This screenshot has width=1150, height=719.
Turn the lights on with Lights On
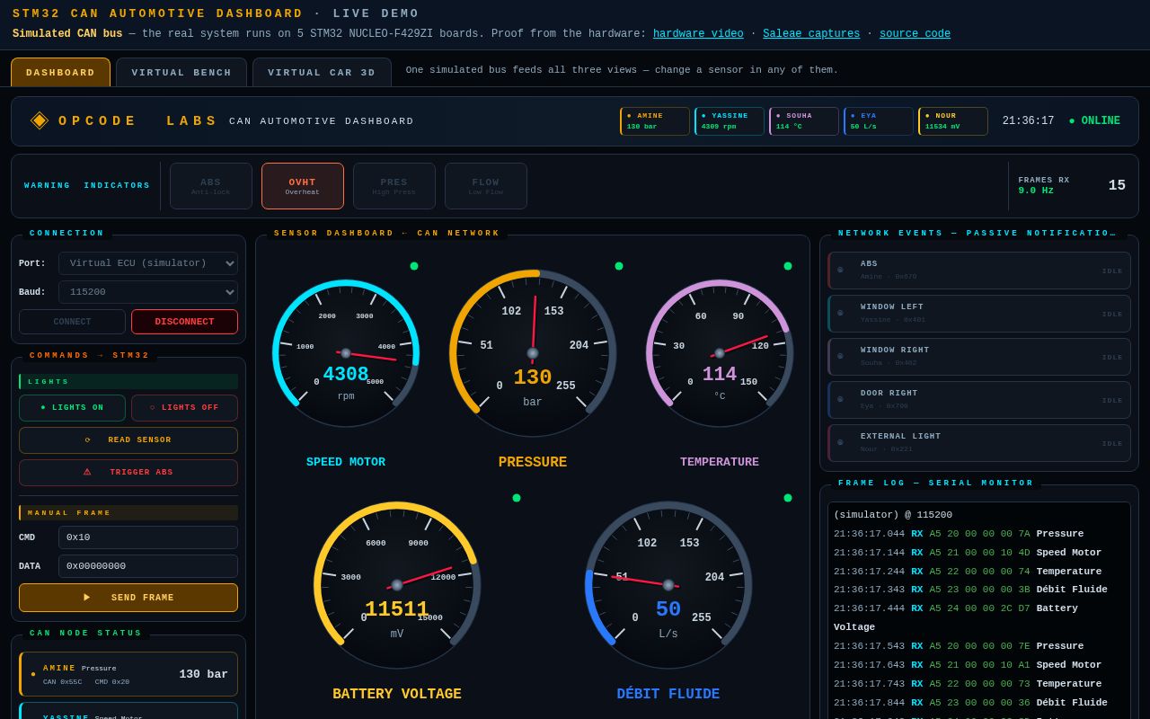tap(72, 408)
